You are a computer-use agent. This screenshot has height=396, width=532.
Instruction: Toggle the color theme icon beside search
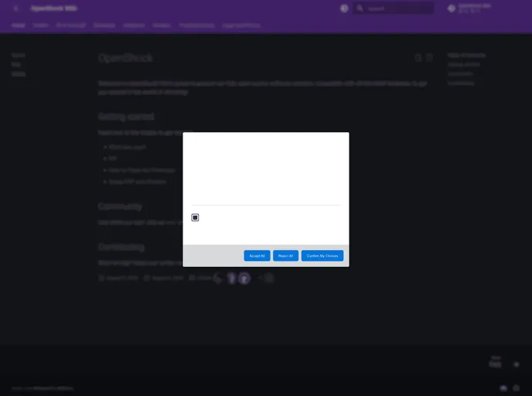[x=344, y=9]
